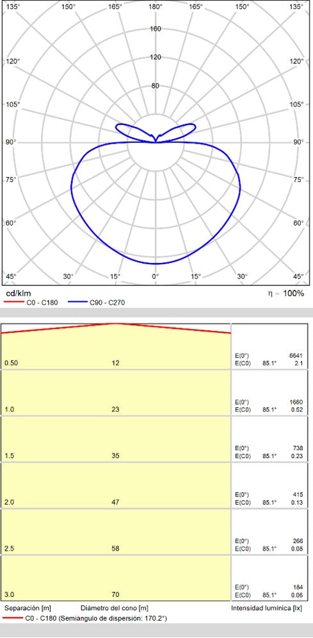Click the blue C90 - C270 legend line
313x638 pixels.
coord(77,302)
